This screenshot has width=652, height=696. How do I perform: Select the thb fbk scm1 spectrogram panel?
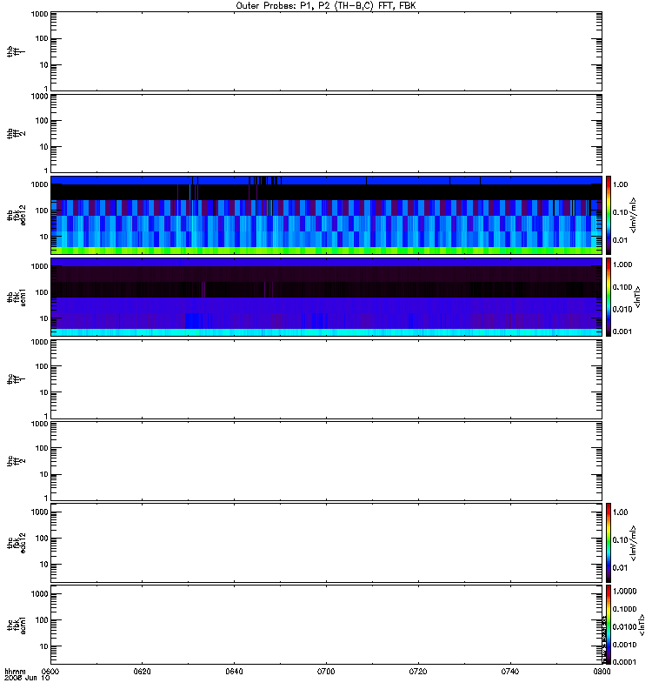326,297
